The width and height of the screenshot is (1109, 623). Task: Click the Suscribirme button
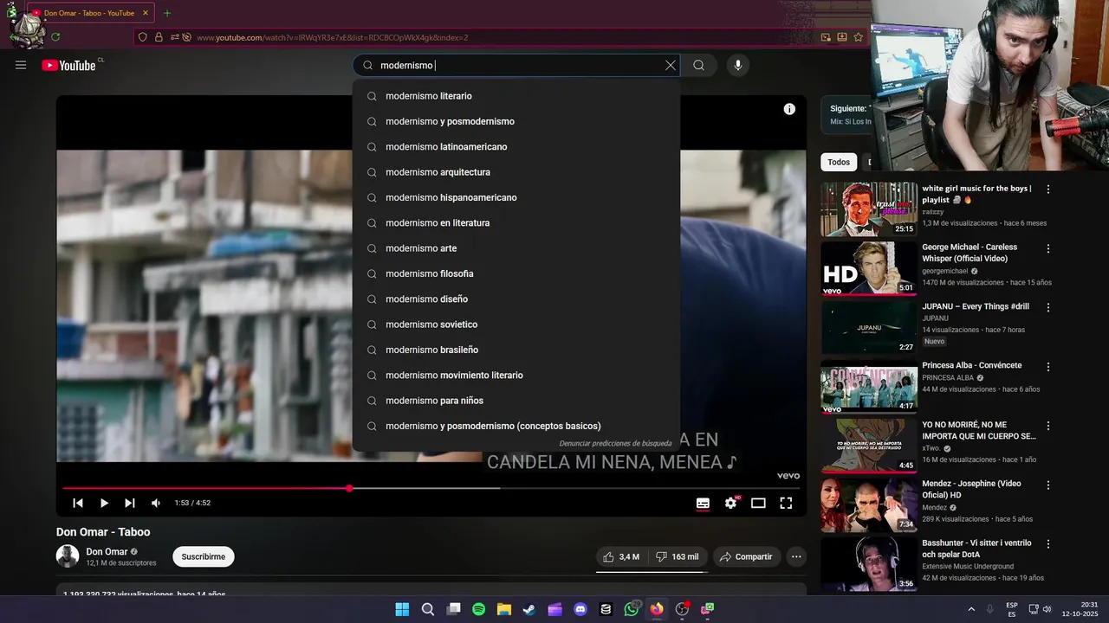point(204,556)
